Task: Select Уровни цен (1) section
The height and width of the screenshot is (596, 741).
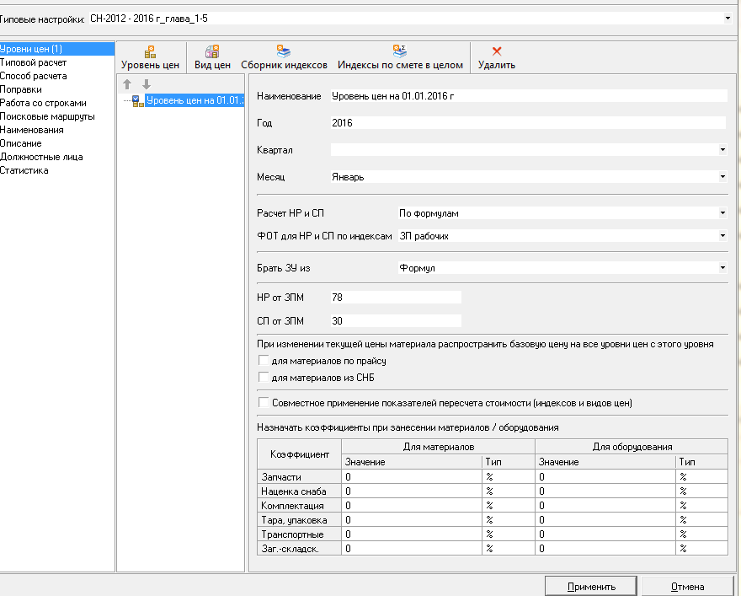Action: pyautogui.click(x=57, y=49)
